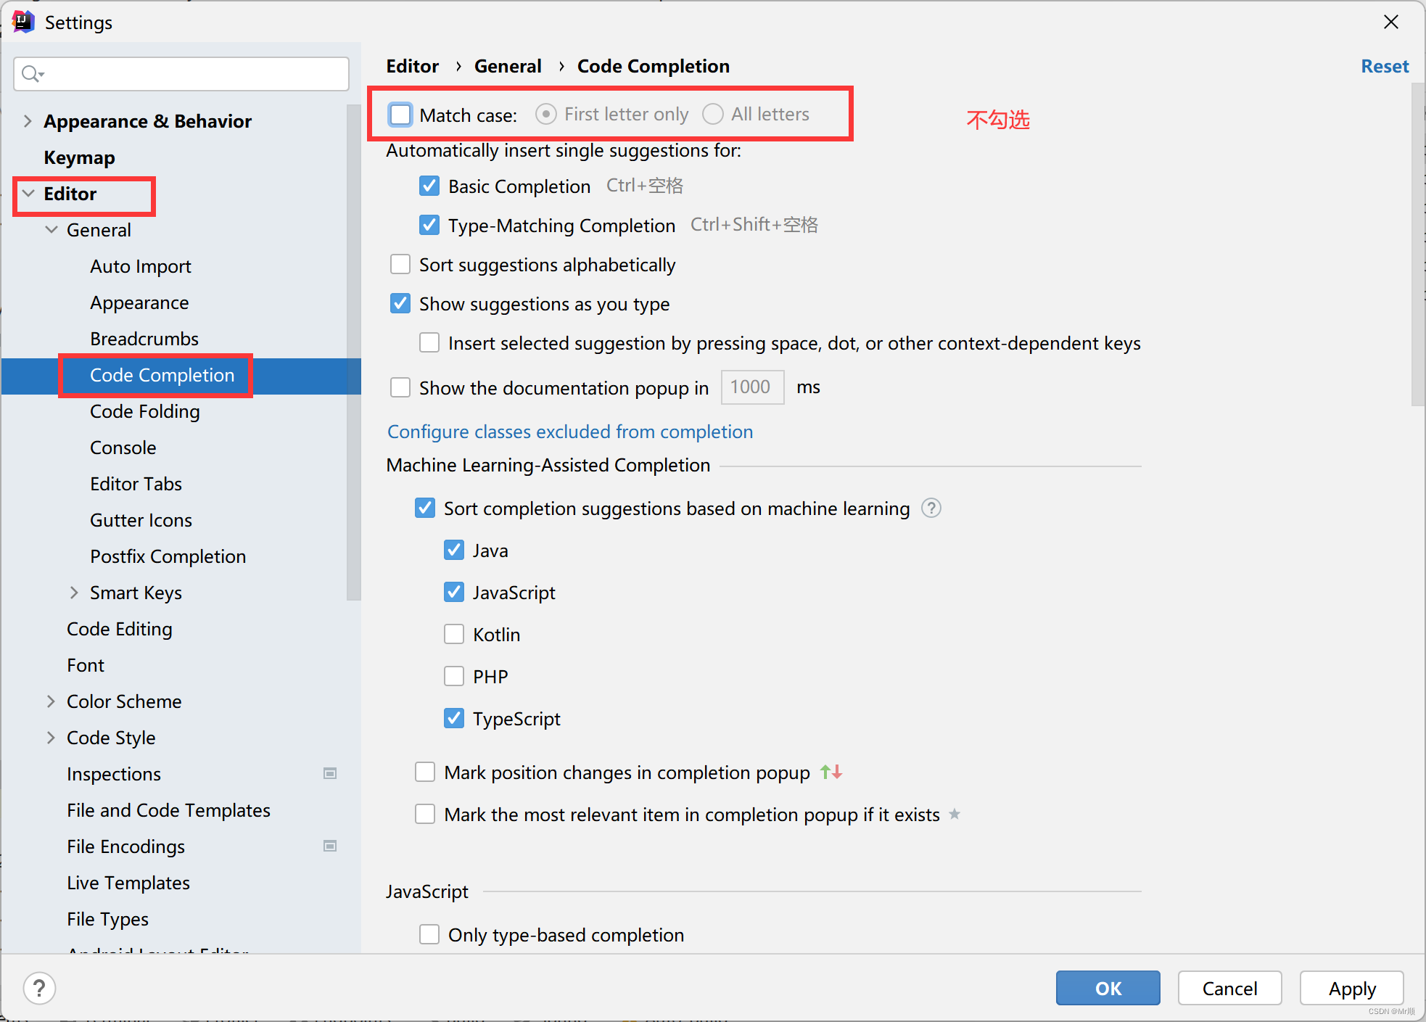Click the Inspections project-level settings icon
This screenshot has width=1426, height=1022.
tap(330, 773)
